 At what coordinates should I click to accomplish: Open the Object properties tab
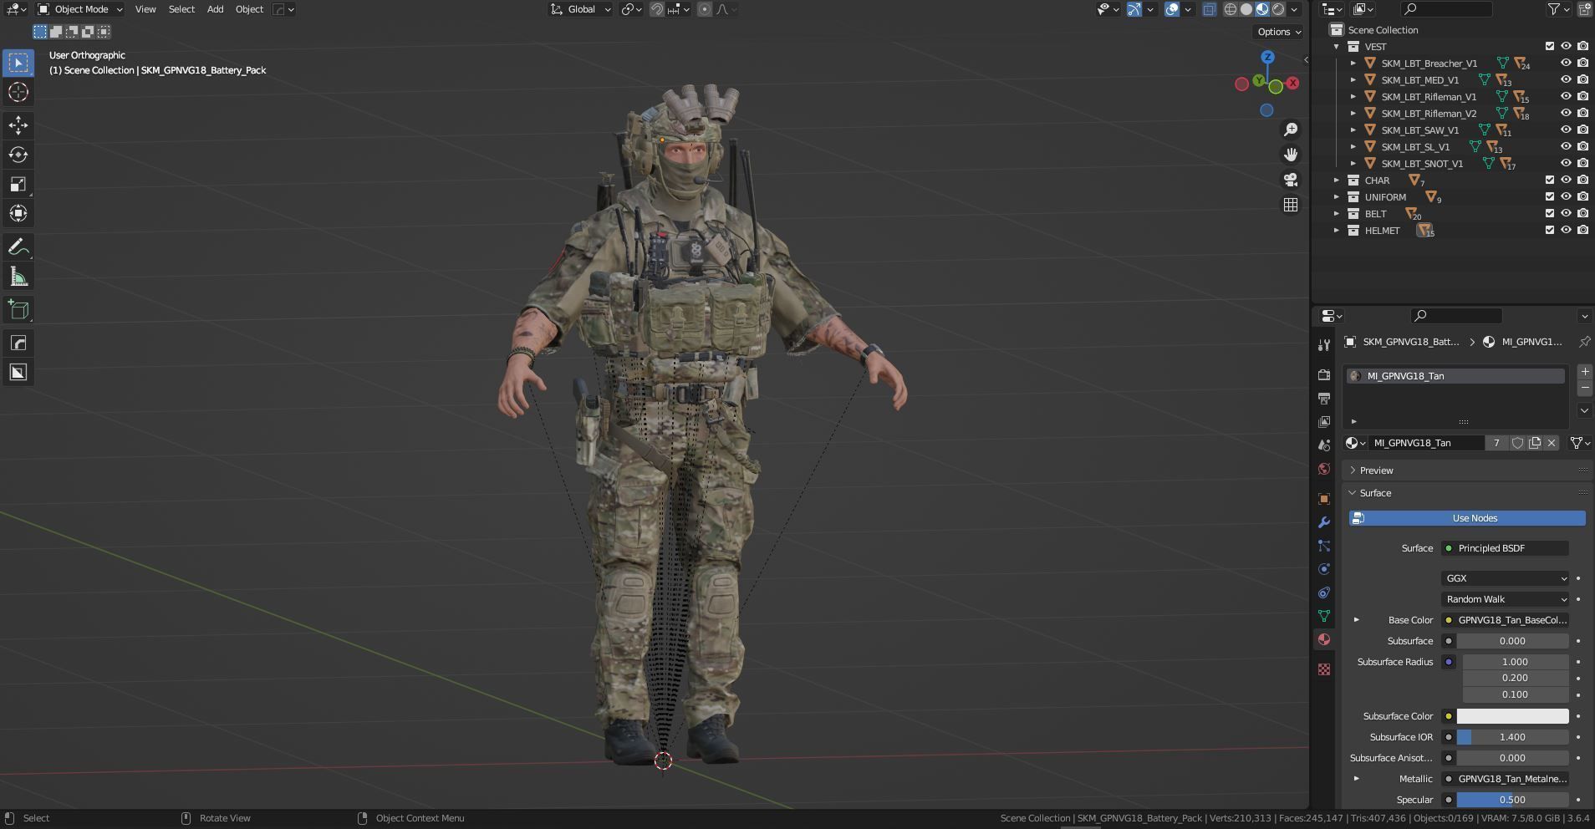1323,499
